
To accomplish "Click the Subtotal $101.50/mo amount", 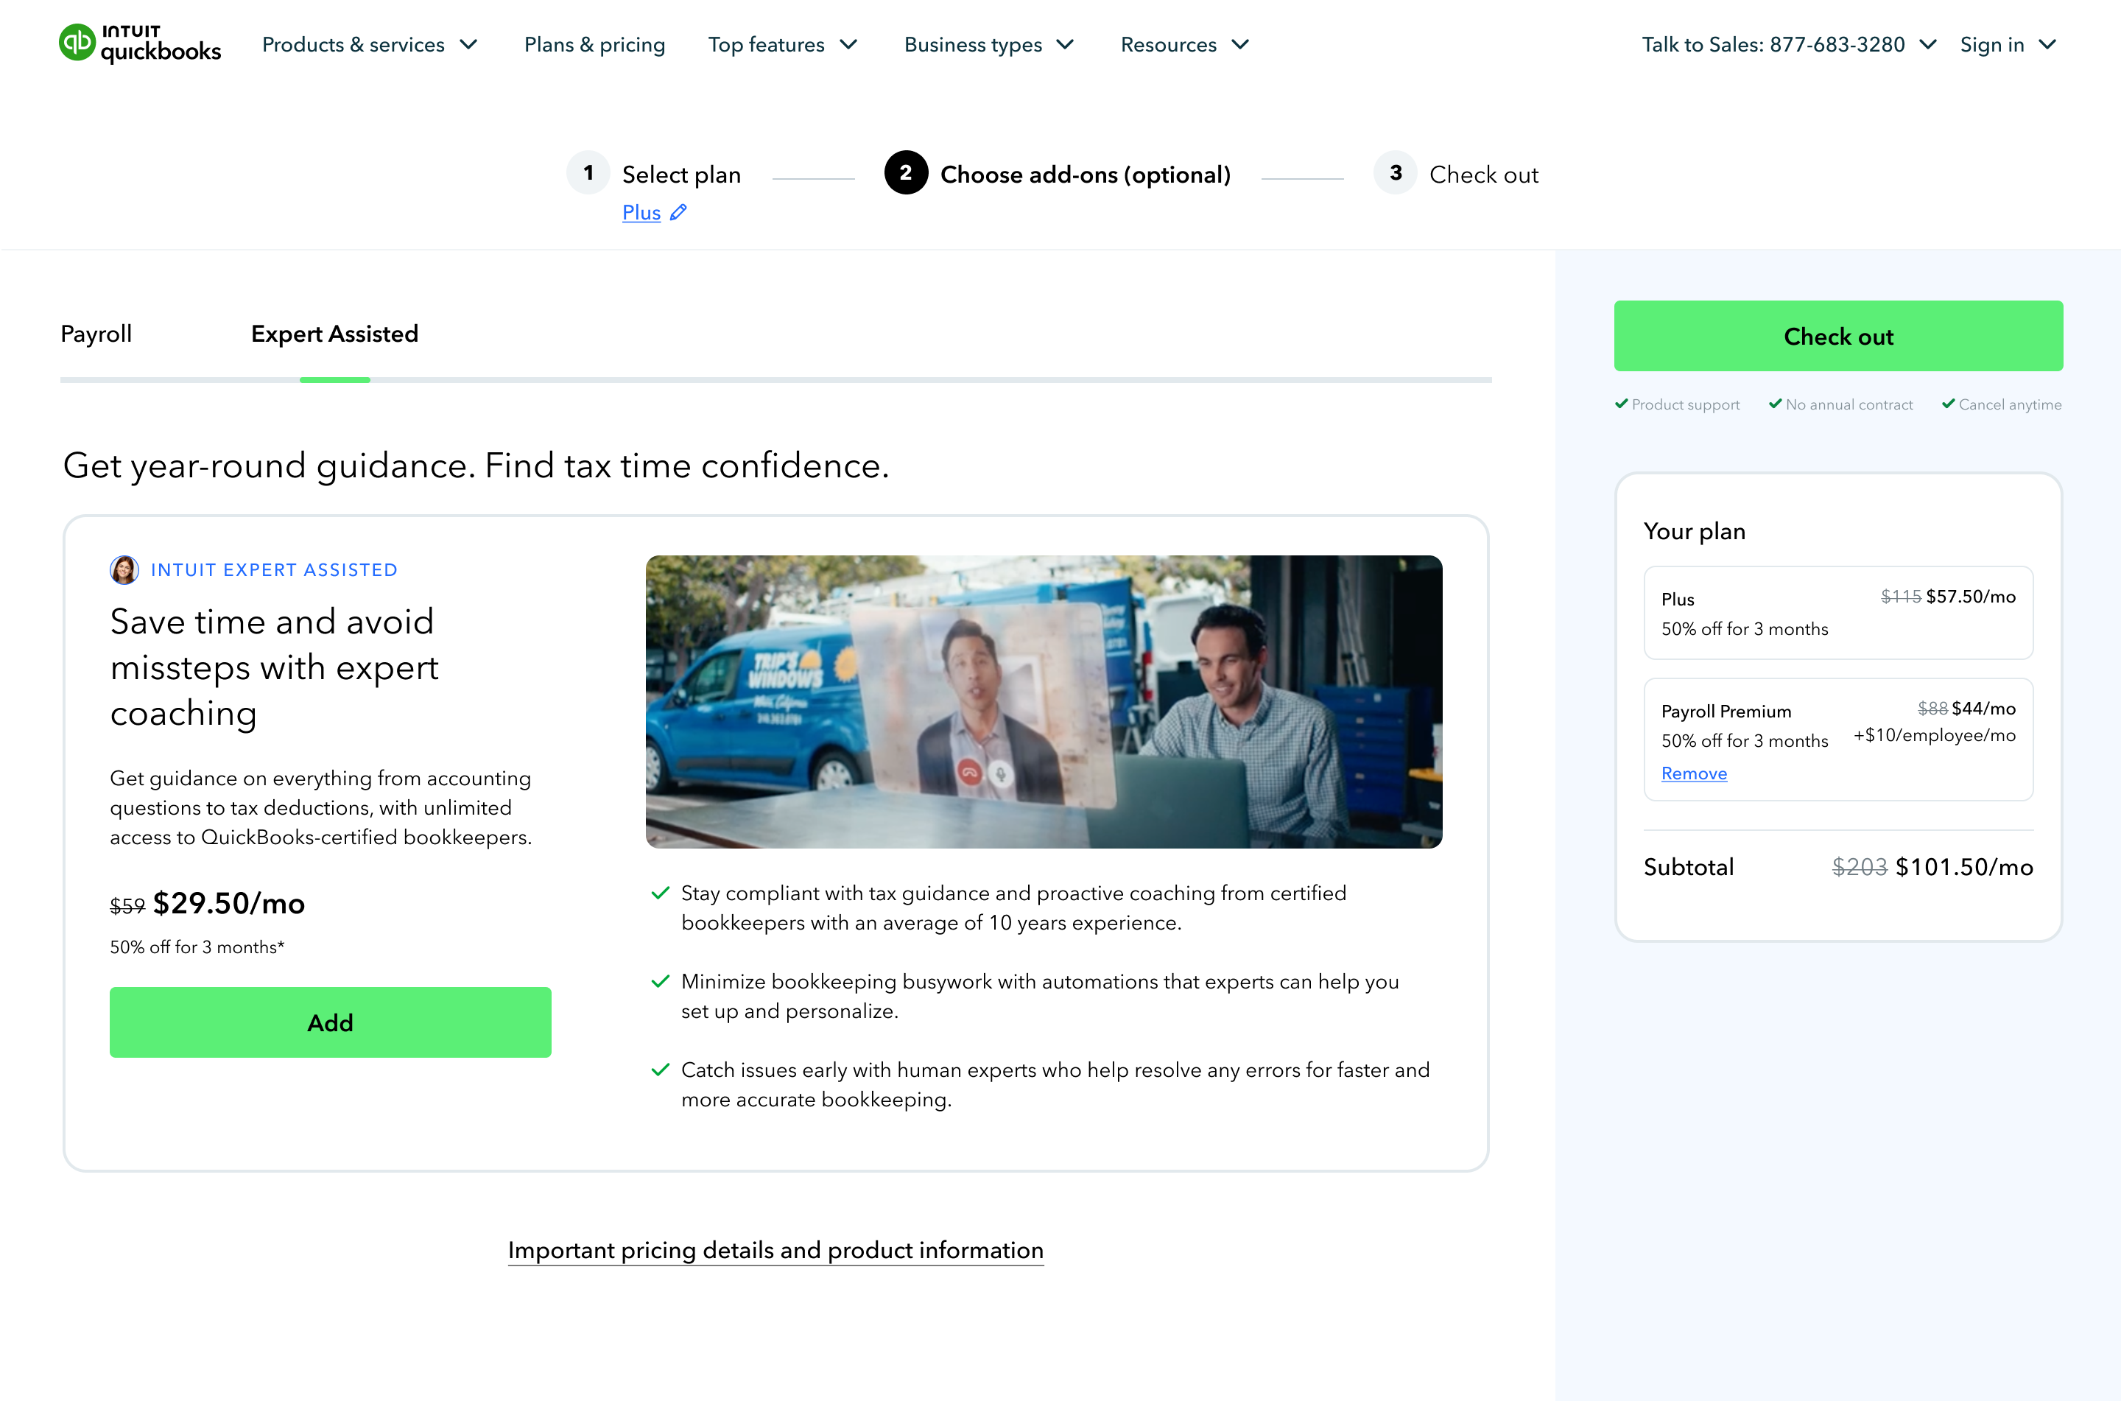I will coord(1964,867).
